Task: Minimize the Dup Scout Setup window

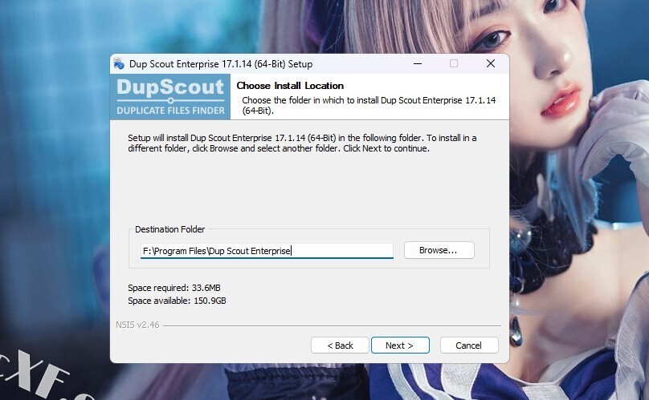Action: pyautogui.click(x=418, y=63)
